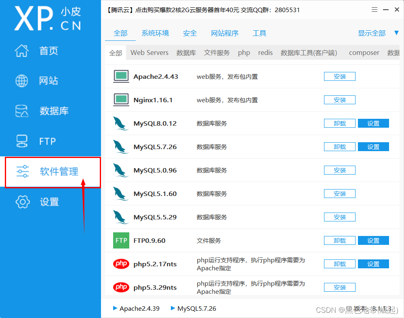Image resolution: width=404 pixels, height=318 pixels.
Task: Uninstall php5.2.17nts with 卸载 button
Action: 340,264
